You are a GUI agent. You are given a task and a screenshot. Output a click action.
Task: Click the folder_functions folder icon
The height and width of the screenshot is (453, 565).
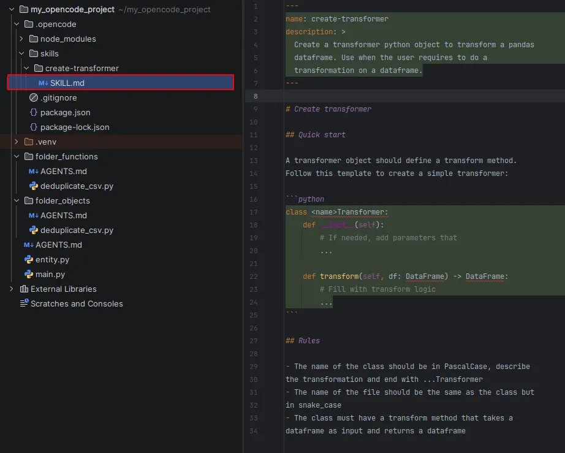(x=29, y=156)
